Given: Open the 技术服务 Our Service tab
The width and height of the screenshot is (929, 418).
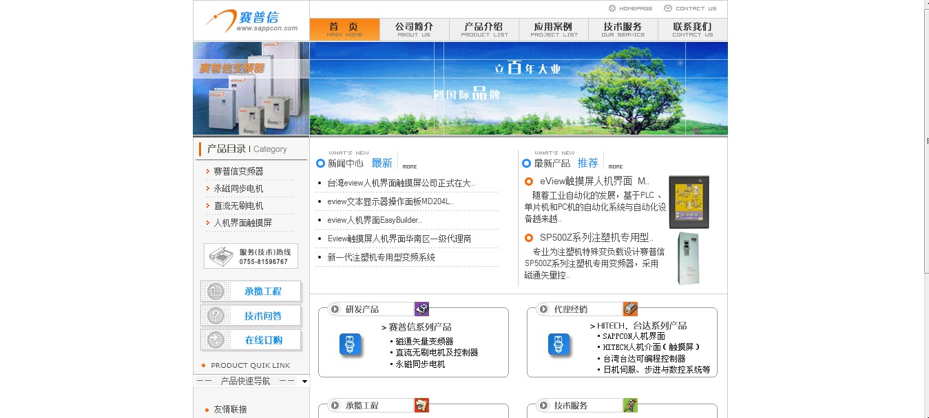Looking at the screenshot, I should click(623, 30).
